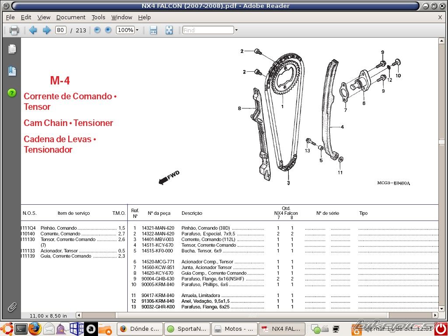Zoom in with the plus magnifier button

108,30
